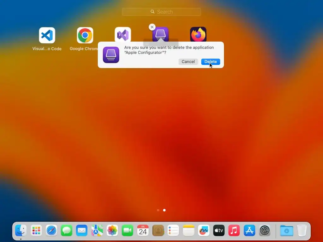
Task: Select the second Launchpad page dot
Action: (164, 210)
